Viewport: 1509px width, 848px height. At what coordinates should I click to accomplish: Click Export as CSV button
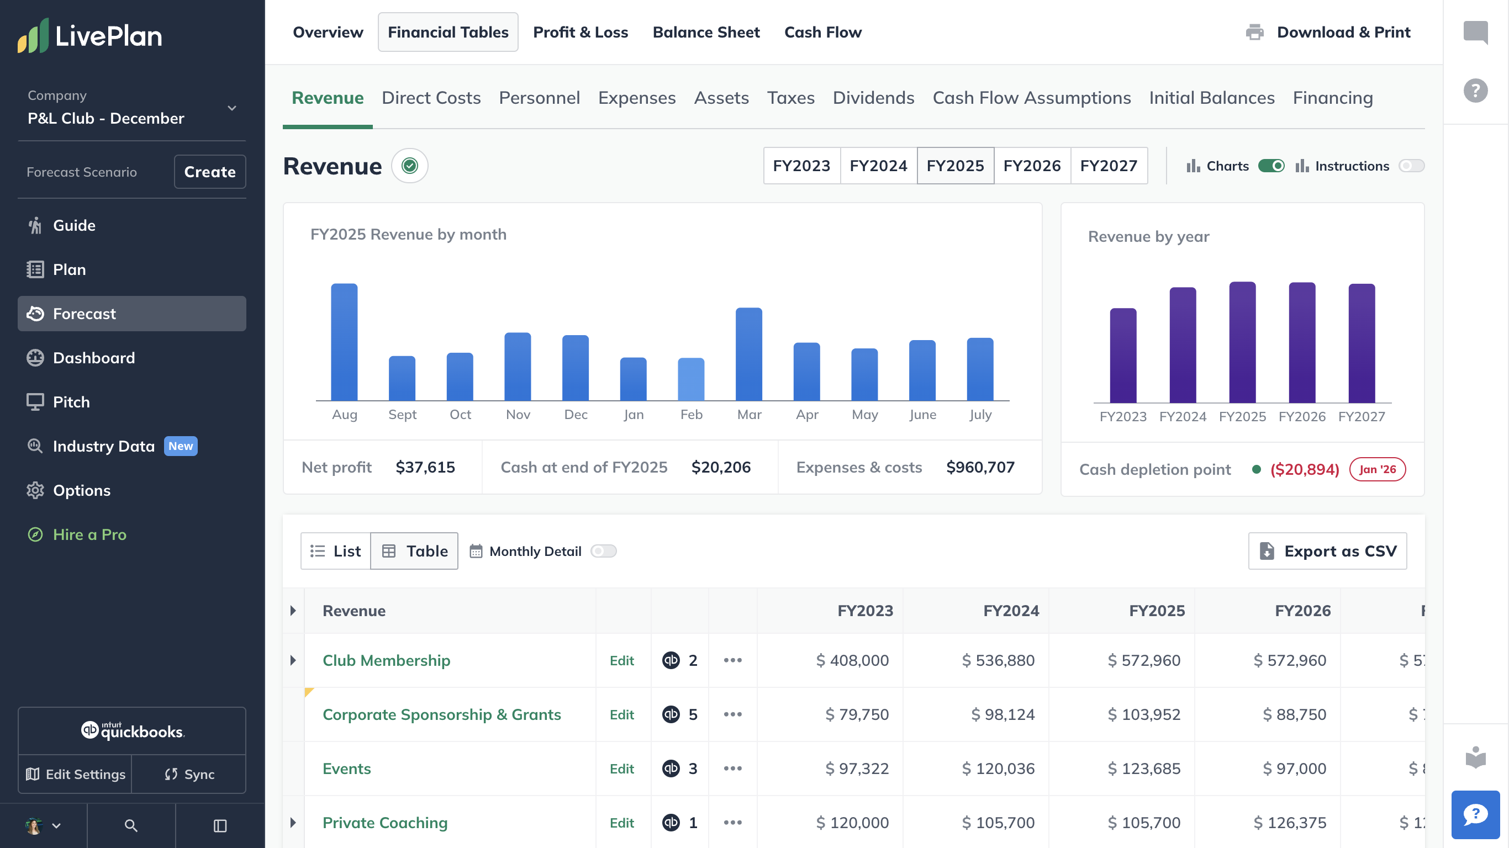[1327, 551]
